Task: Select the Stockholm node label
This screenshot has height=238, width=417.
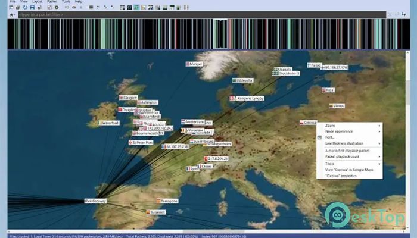Action: [x=286, y=73]
